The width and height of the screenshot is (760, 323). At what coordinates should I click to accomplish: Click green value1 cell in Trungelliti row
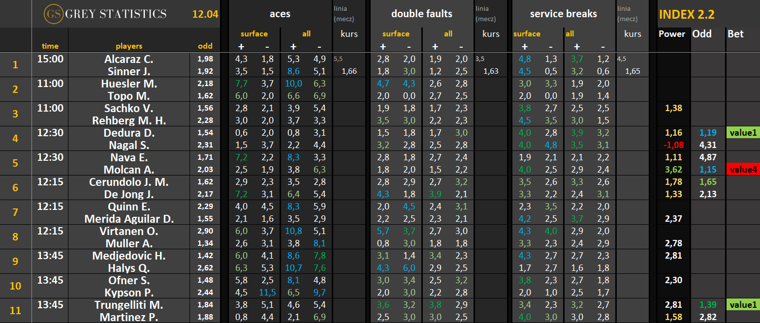pos(742,305)
